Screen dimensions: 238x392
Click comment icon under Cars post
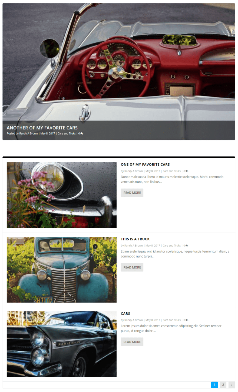[187, 320]
